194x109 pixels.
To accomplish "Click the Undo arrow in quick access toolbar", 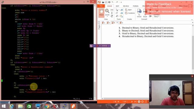I will (x=112, y=2).
